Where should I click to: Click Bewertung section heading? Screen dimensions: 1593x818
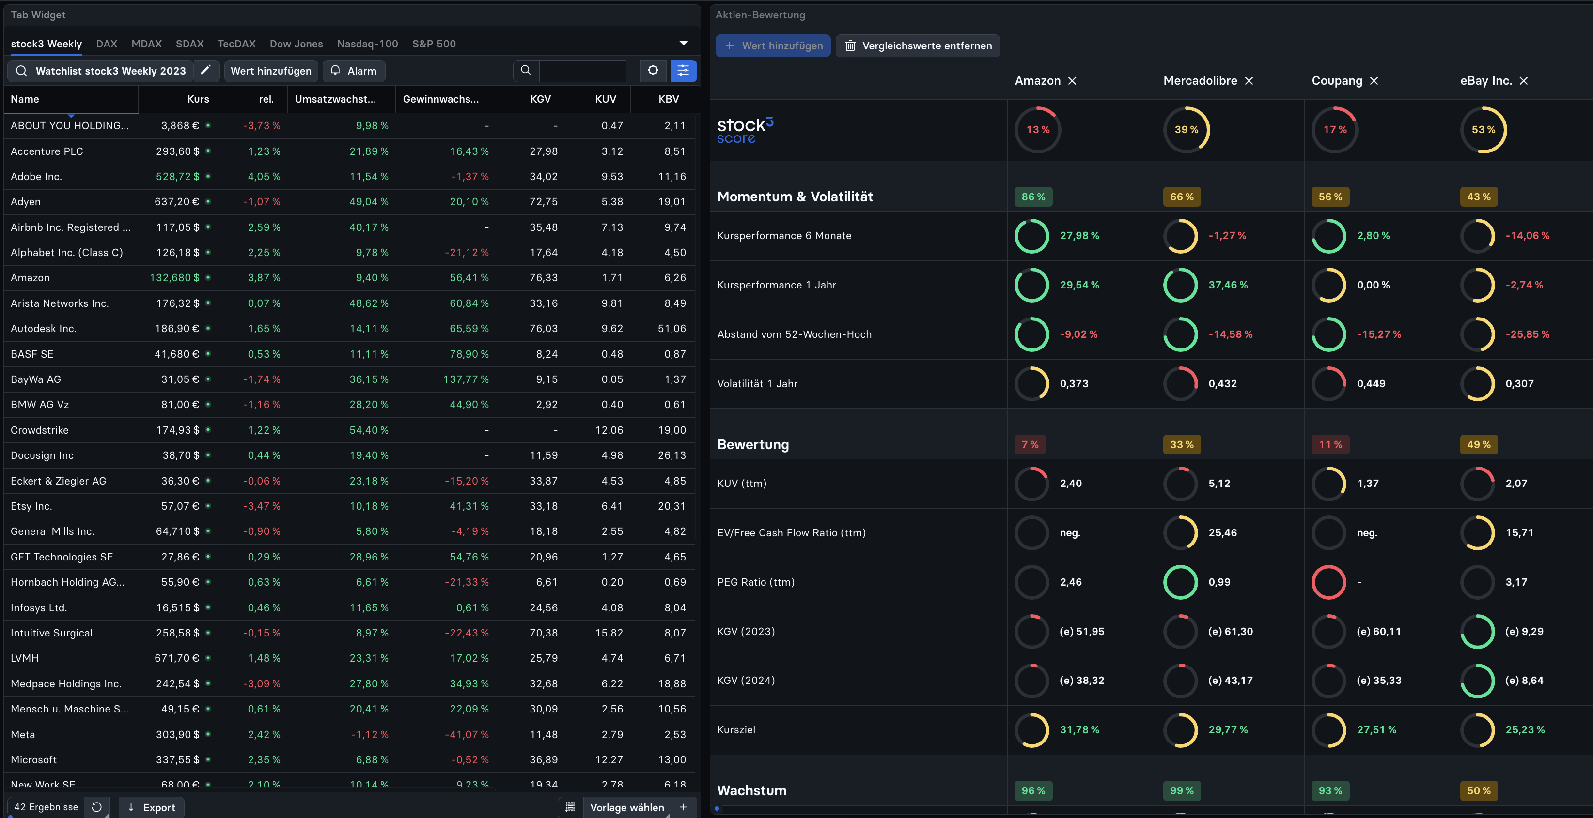(x=753, y=444)
